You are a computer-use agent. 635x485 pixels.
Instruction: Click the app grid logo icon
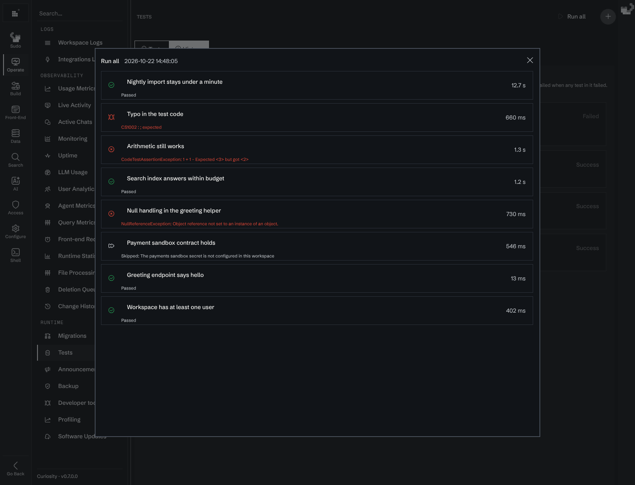point(15,13)
